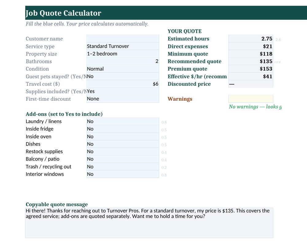This screenshot has height=244, width=307.
Task: Click the Premium quote $153 value
Action: (251, 69)
